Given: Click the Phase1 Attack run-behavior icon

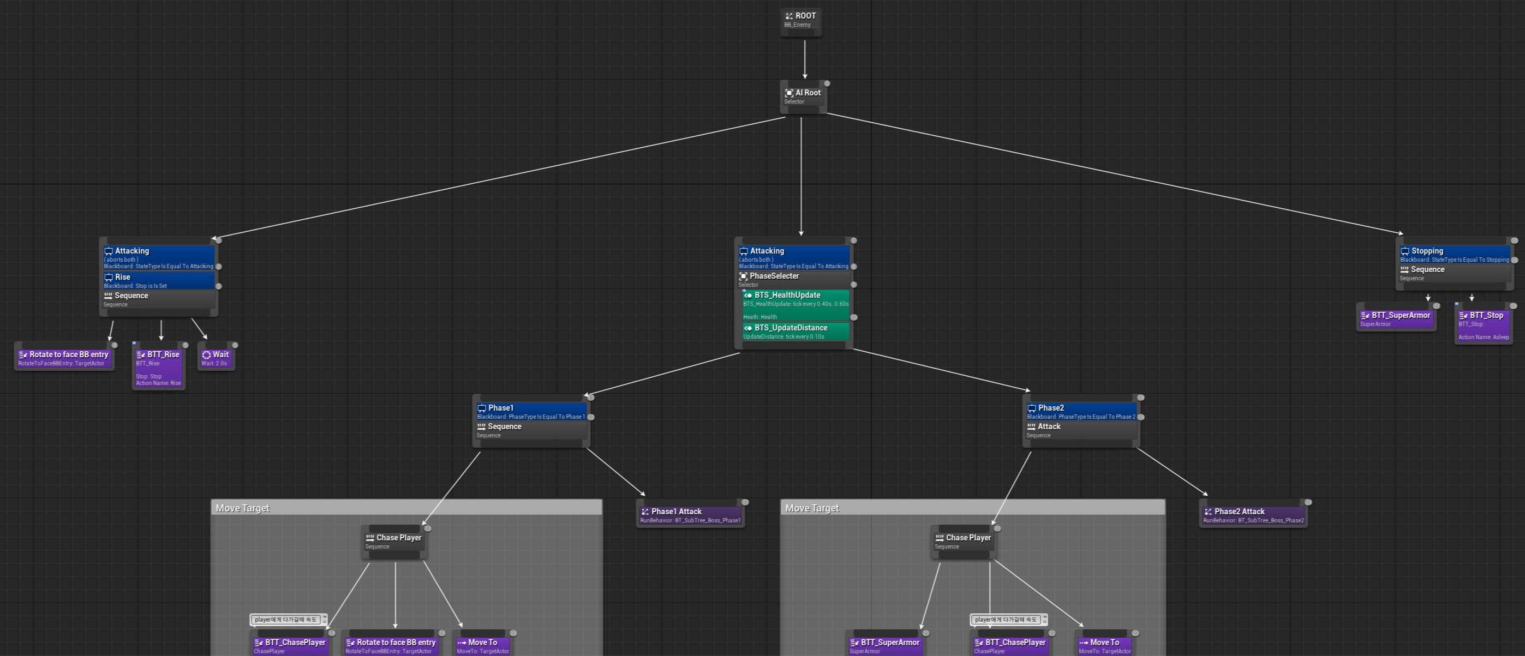Looking at the screenshot, I should (645, 511).
